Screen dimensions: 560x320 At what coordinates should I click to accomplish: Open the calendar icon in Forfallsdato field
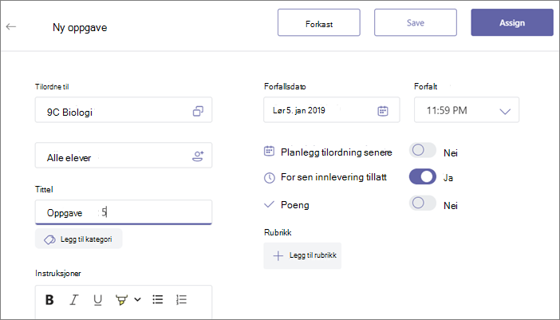coord(382,111)
